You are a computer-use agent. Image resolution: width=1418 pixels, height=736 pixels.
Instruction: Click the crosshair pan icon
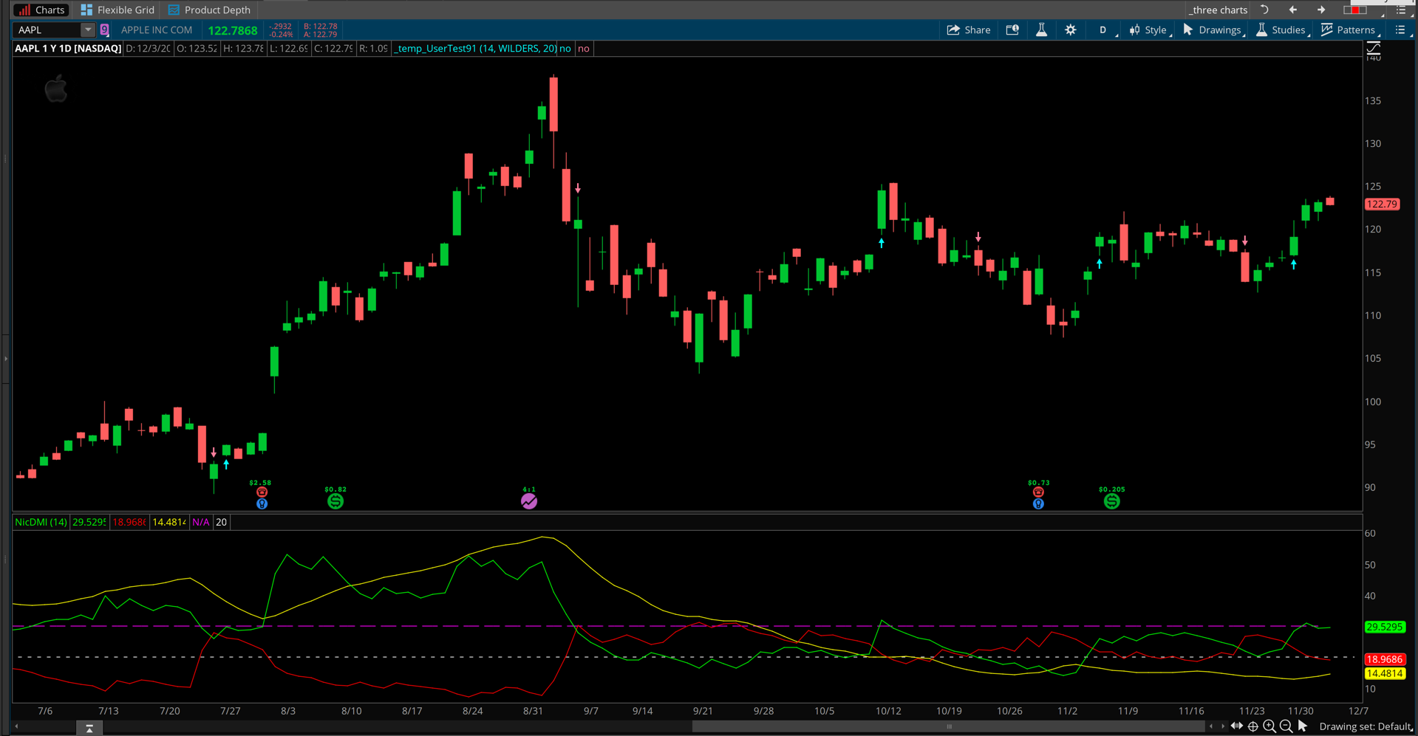click(x=1253, y=726)
